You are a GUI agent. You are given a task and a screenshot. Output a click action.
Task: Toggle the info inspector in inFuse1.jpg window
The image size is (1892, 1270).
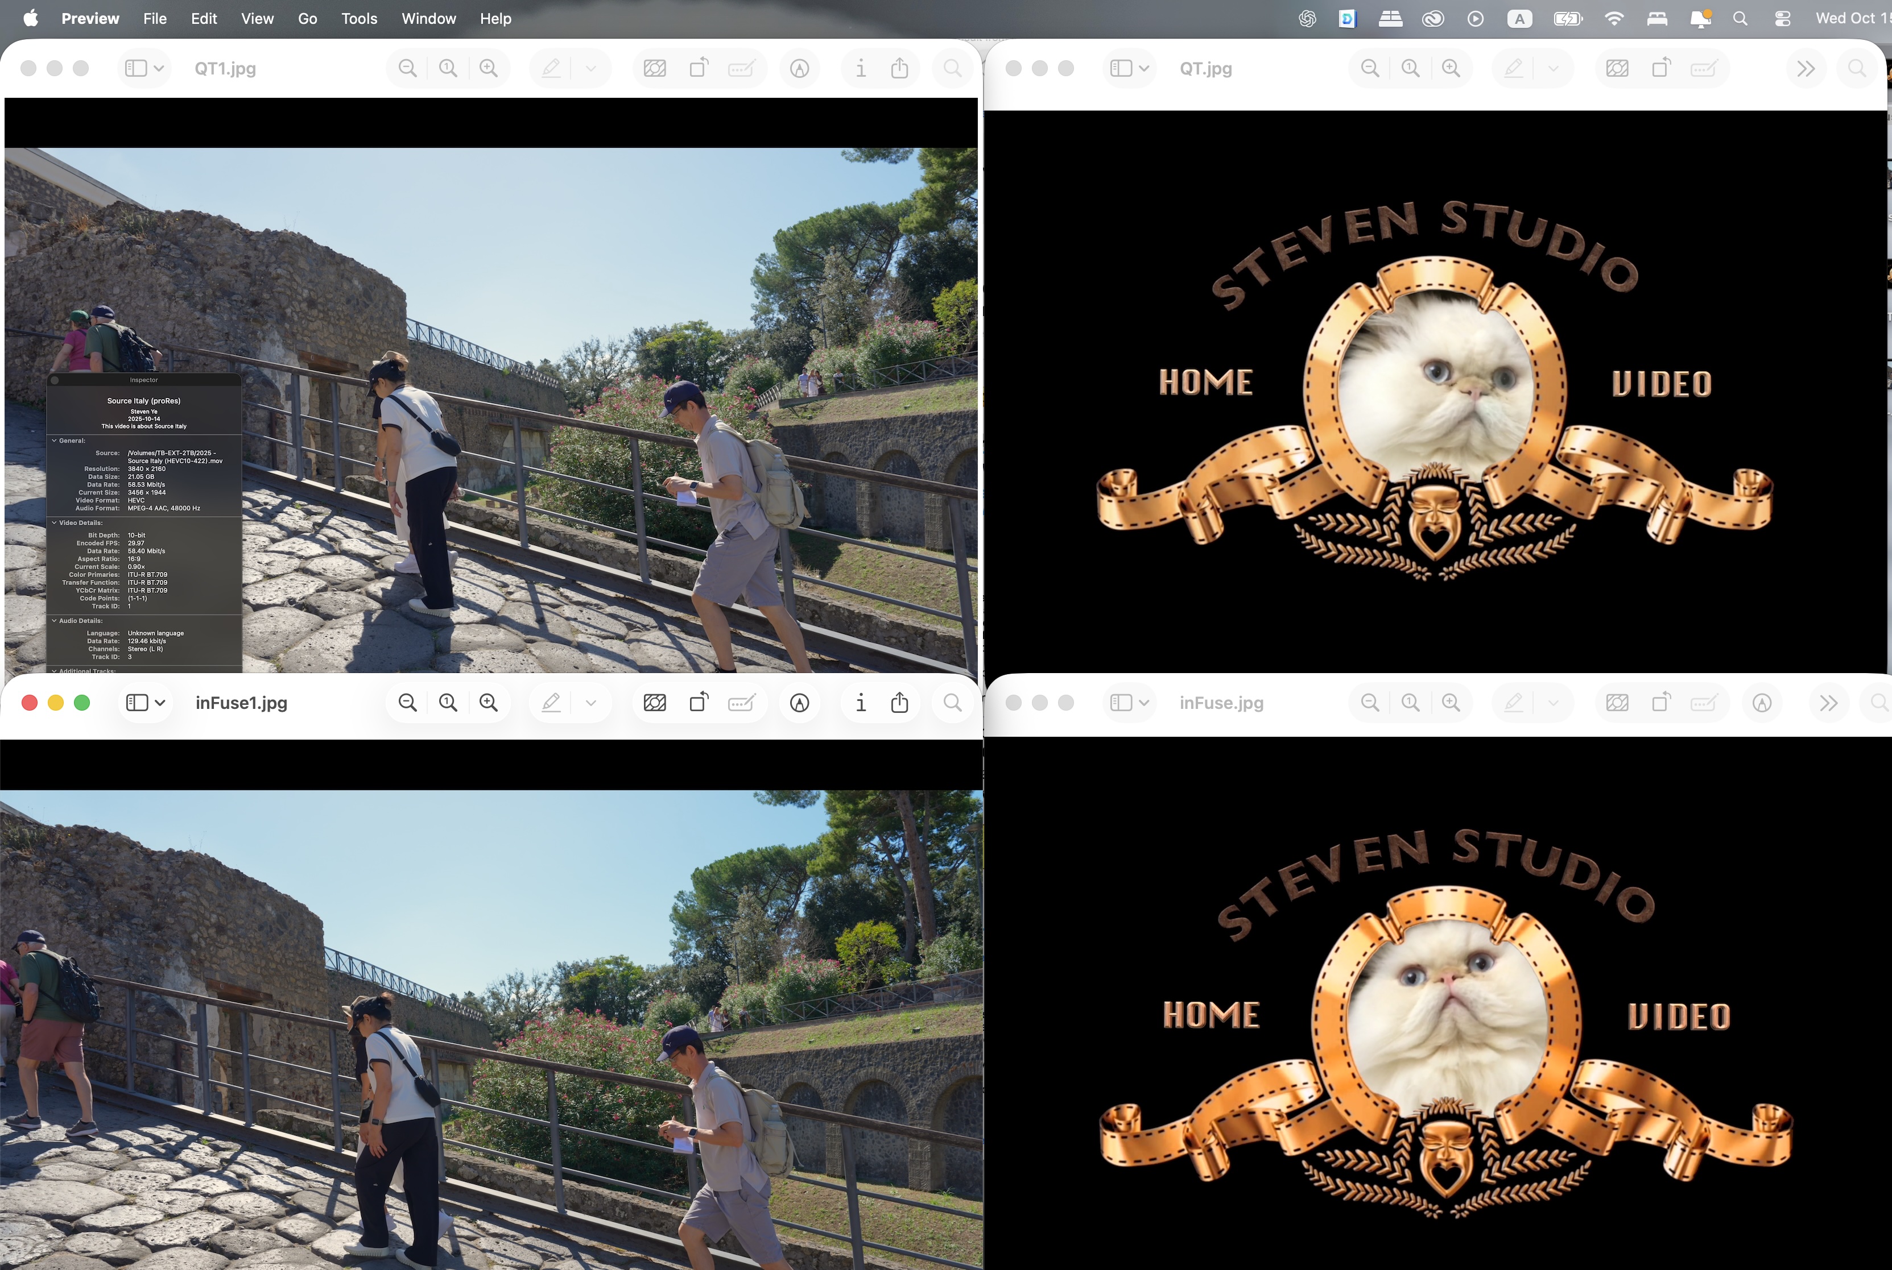[x=861, y=703]
